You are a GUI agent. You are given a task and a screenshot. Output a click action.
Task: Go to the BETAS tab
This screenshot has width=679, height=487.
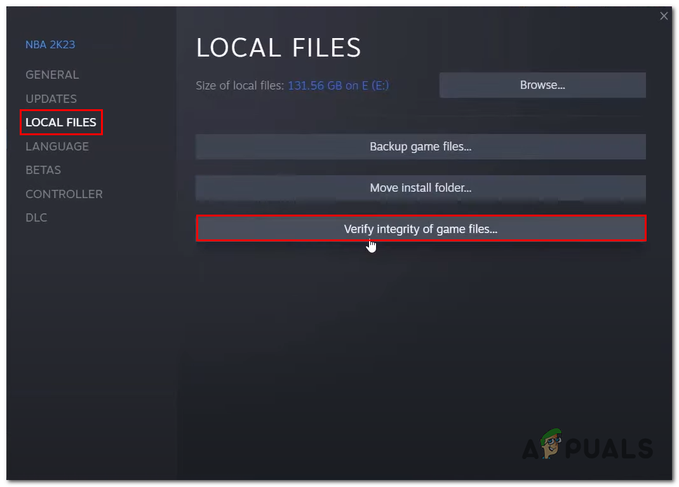43,170
